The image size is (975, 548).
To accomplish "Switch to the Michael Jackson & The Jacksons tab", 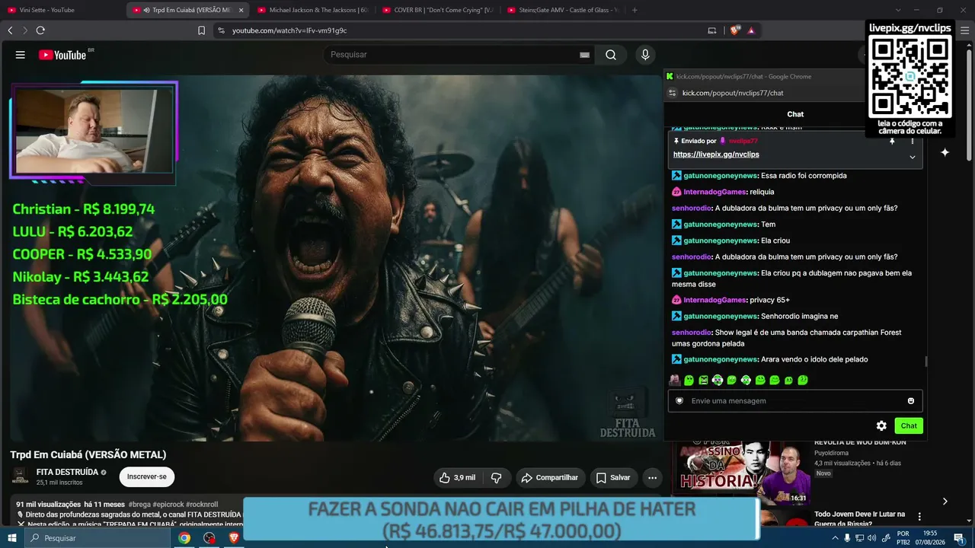I will point(312,10).
